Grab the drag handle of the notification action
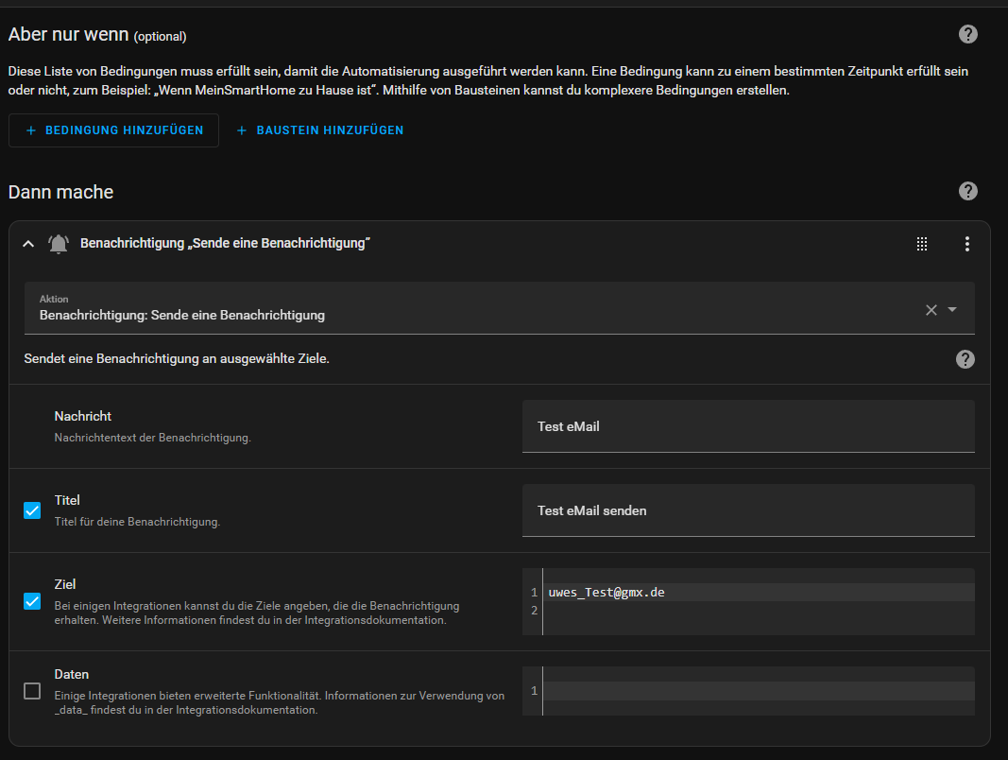Image resolution: width=1008 pixels, height=760 pixels. point(922,244)
